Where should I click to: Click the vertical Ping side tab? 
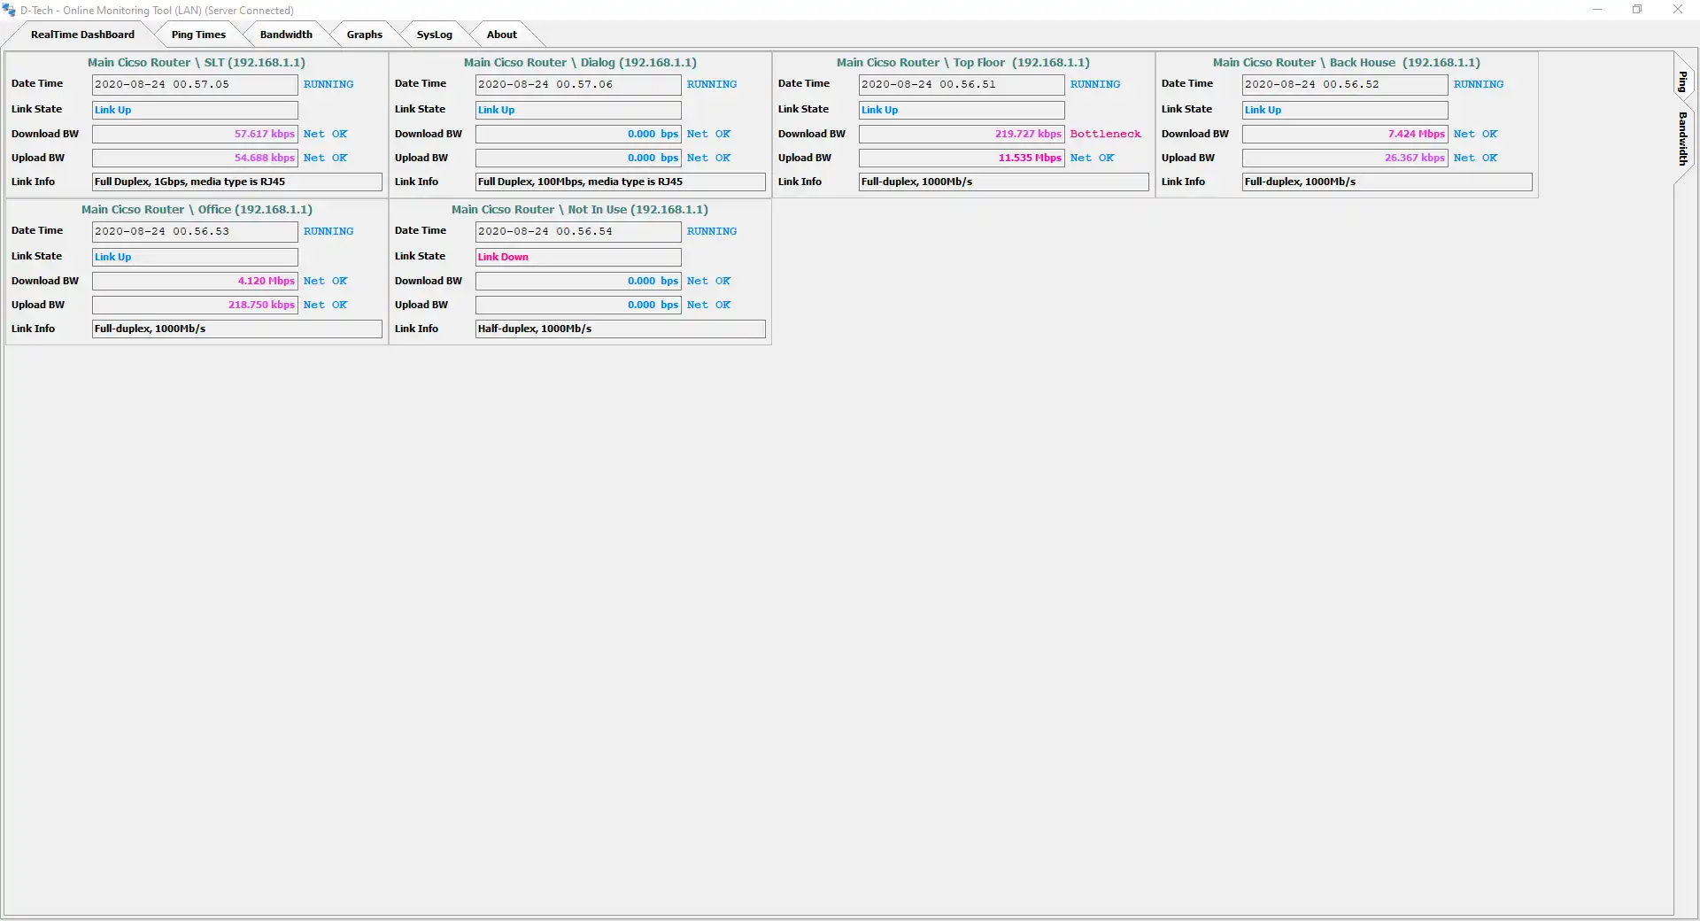pyautogui.click(x=1683, y=81)
